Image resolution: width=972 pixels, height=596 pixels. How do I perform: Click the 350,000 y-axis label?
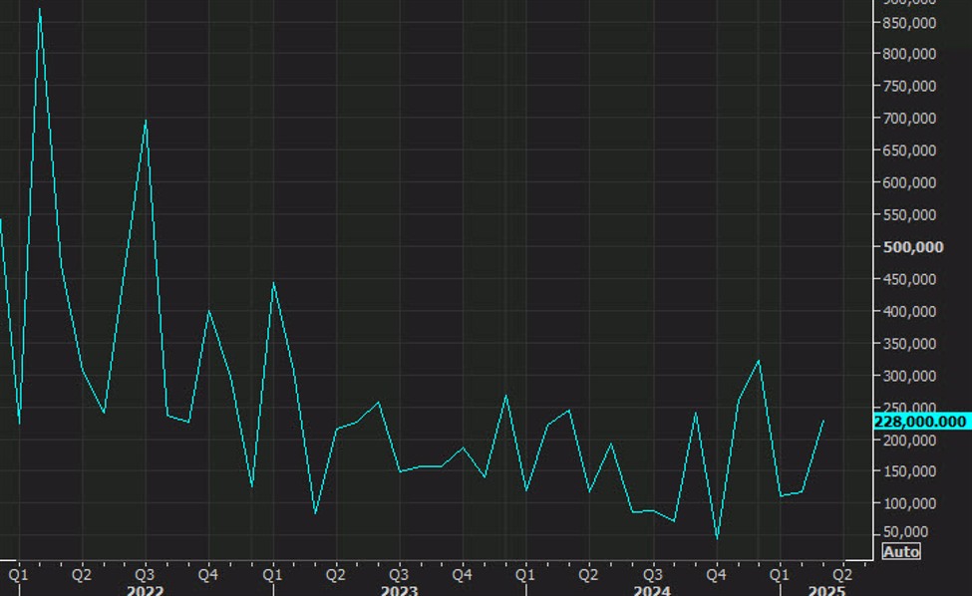click(908, 344)
